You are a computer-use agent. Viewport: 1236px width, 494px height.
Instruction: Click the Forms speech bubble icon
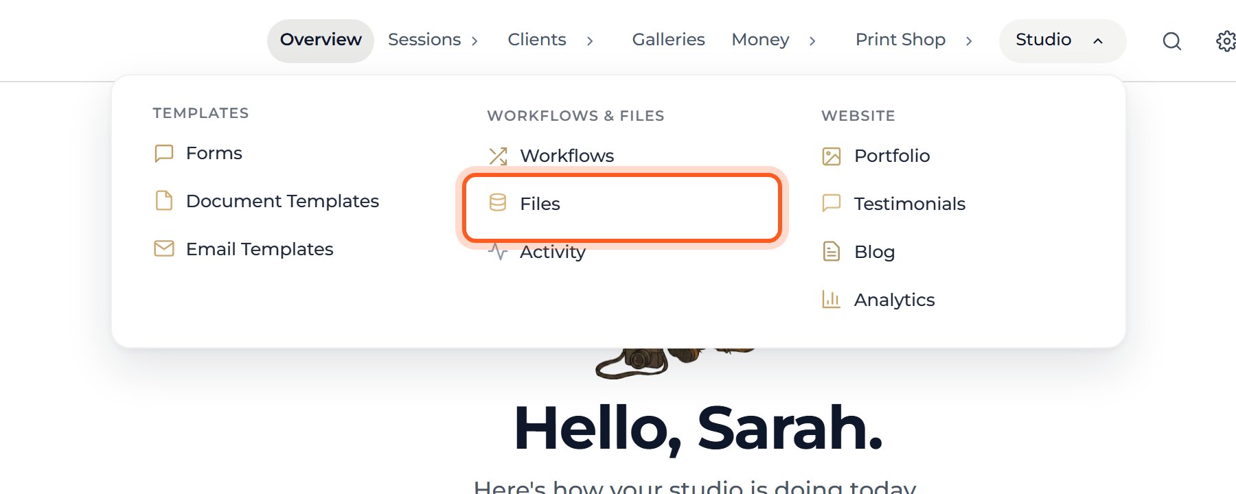(164, 153)
